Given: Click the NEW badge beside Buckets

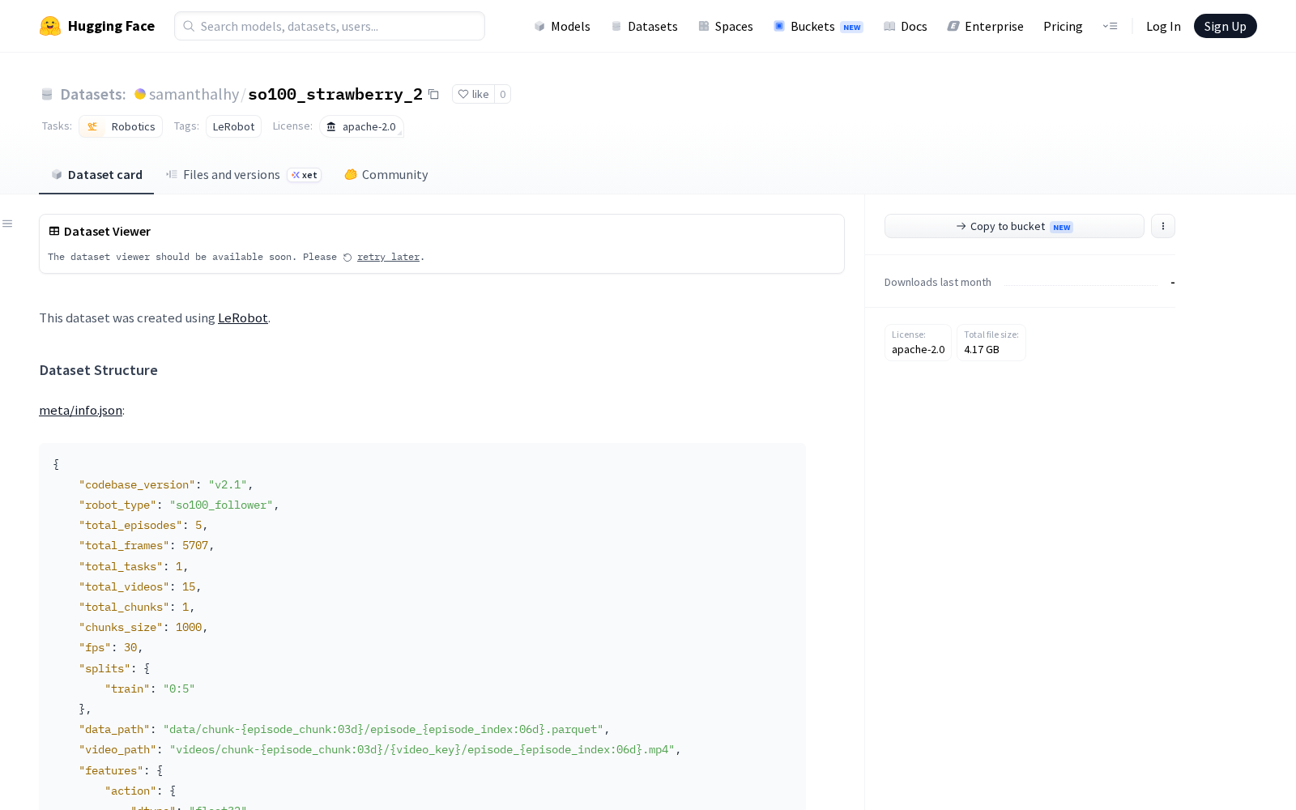Looking at the screenshot, I should point(852,27).
